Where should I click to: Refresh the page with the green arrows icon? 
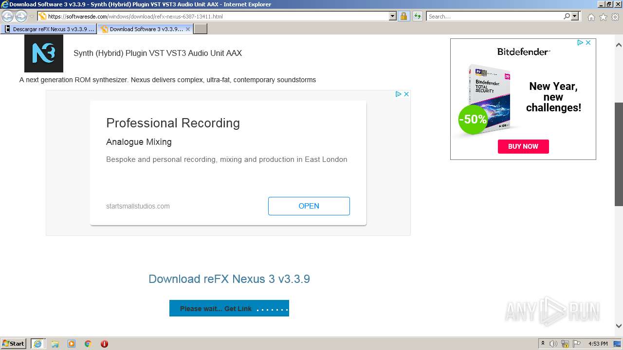(x=417, y=17)
